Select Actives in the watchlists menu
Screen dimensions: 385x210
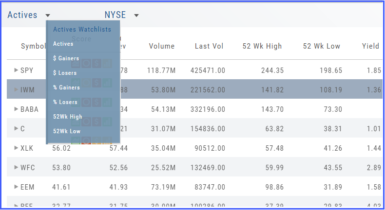coord(63,44)
